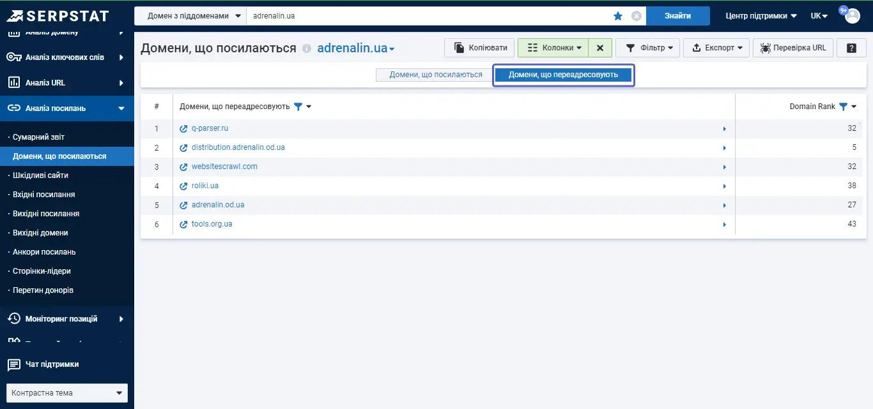Expand row arrow for roliki.ua

pyautogui.click(x=724, y=186)
